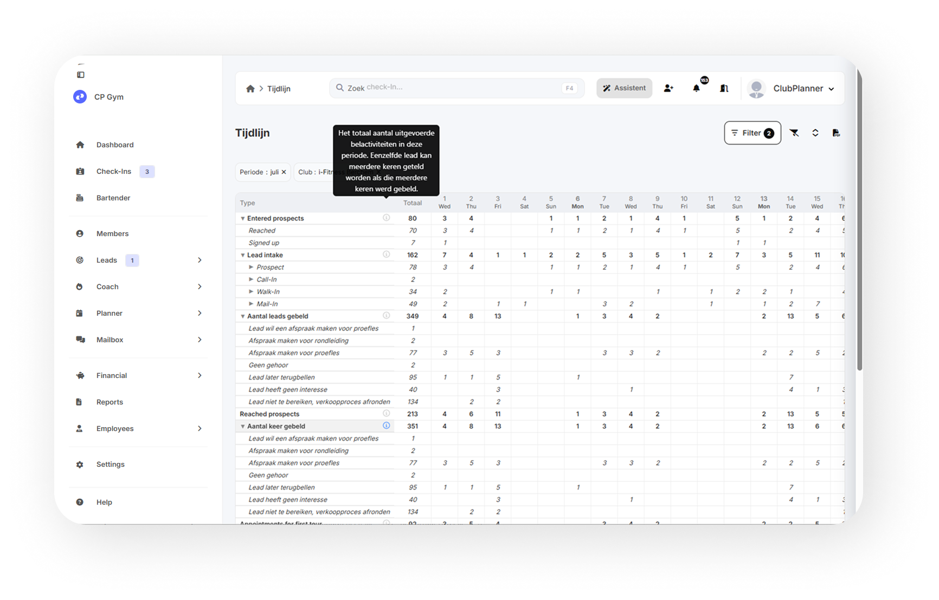
Task: Click the Bartender icon
Action: (x=80, y=198)
